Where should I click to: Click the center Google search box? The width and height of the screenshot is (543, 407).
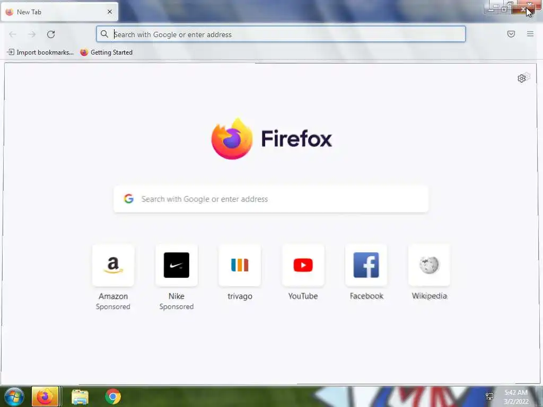point(271,199)
